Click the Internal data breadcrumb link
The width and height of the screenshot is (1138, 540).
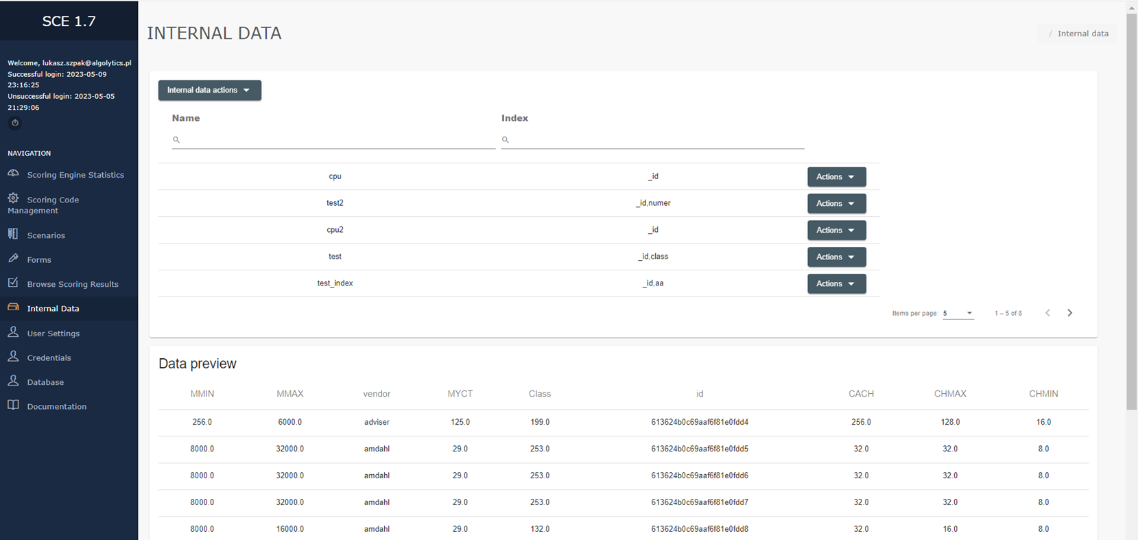[1082, 34]
